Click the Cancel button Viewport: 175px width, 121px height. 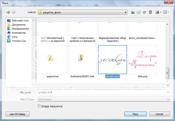click(x=159, y=114)
